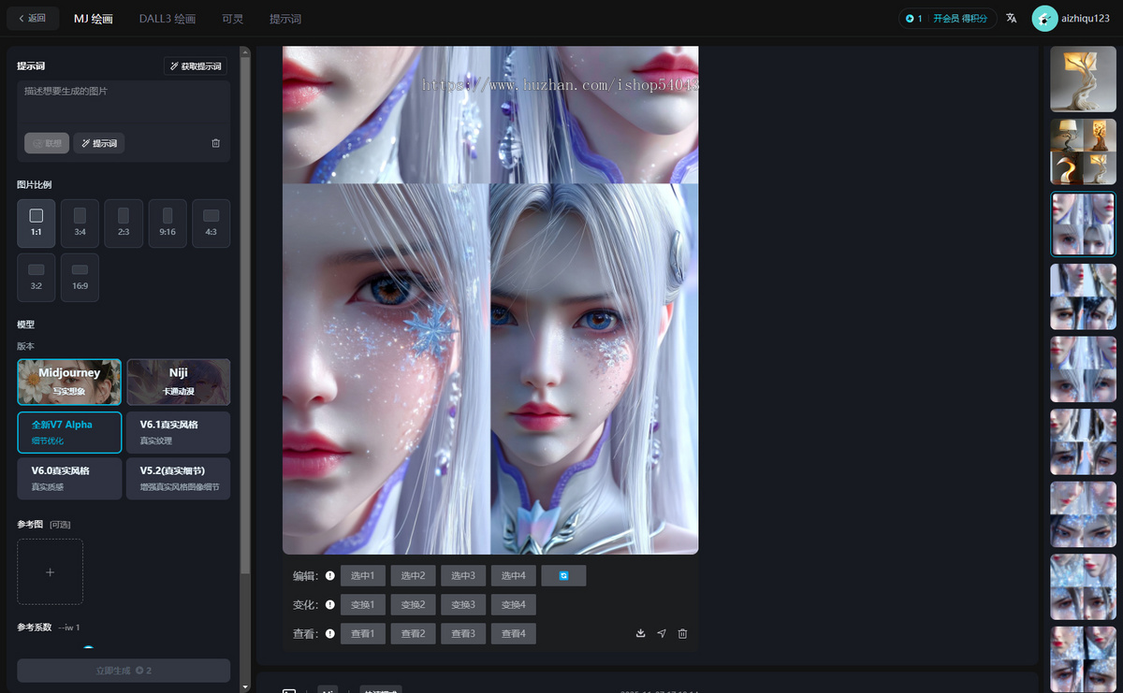
Task: Click the share arrow icon below image
Action: pyautogui.click(x=662, y=633)
